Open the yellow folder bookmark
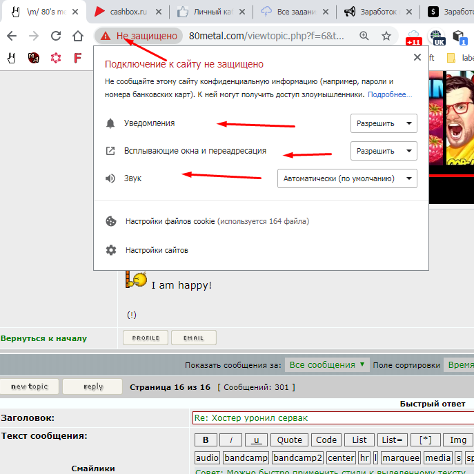 point(451,58)
